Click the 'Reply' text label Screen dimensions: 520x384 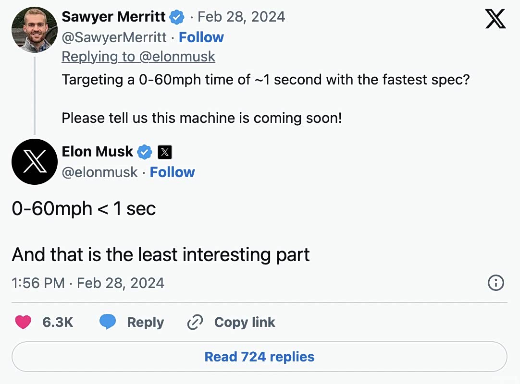[x=145, y=322]
